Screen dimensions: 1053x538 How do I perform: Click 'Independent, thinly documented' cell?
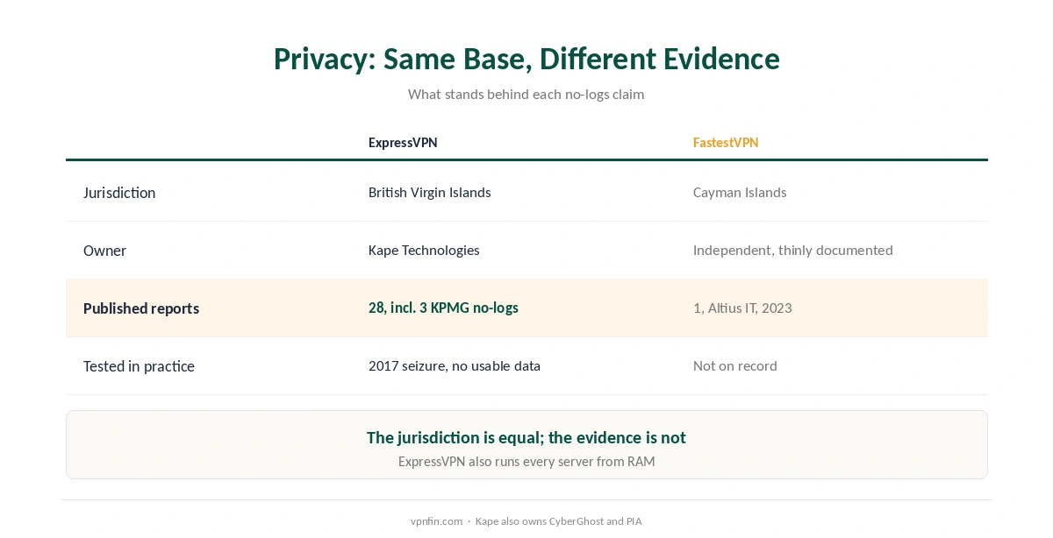(x=793, y=251)
